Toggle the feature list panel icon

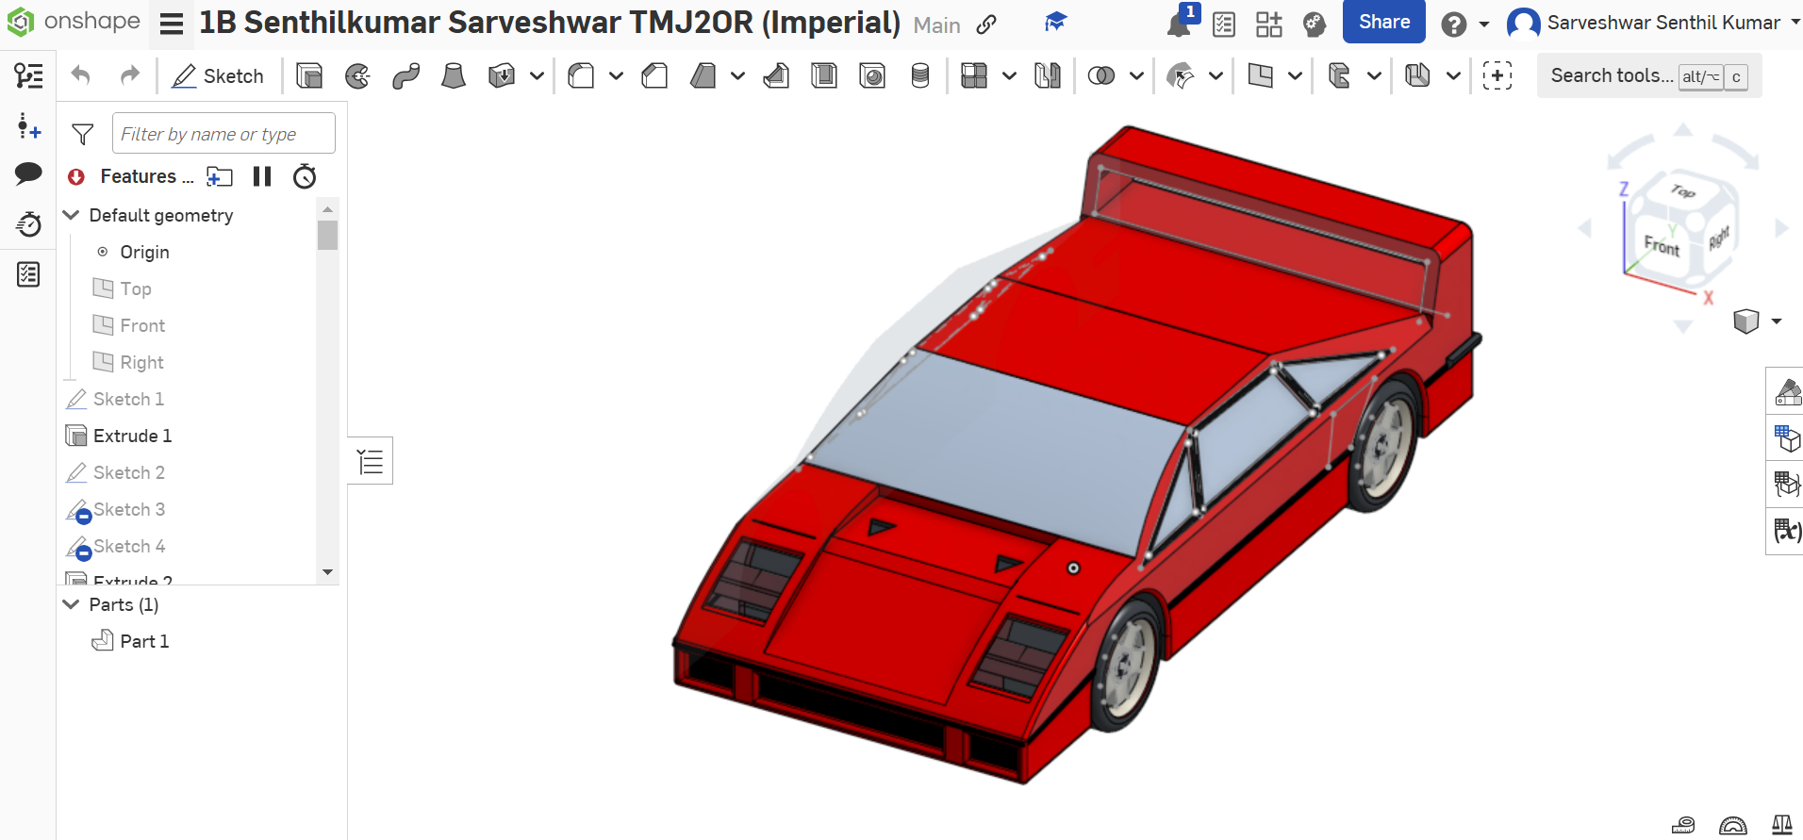click(371, 461)
